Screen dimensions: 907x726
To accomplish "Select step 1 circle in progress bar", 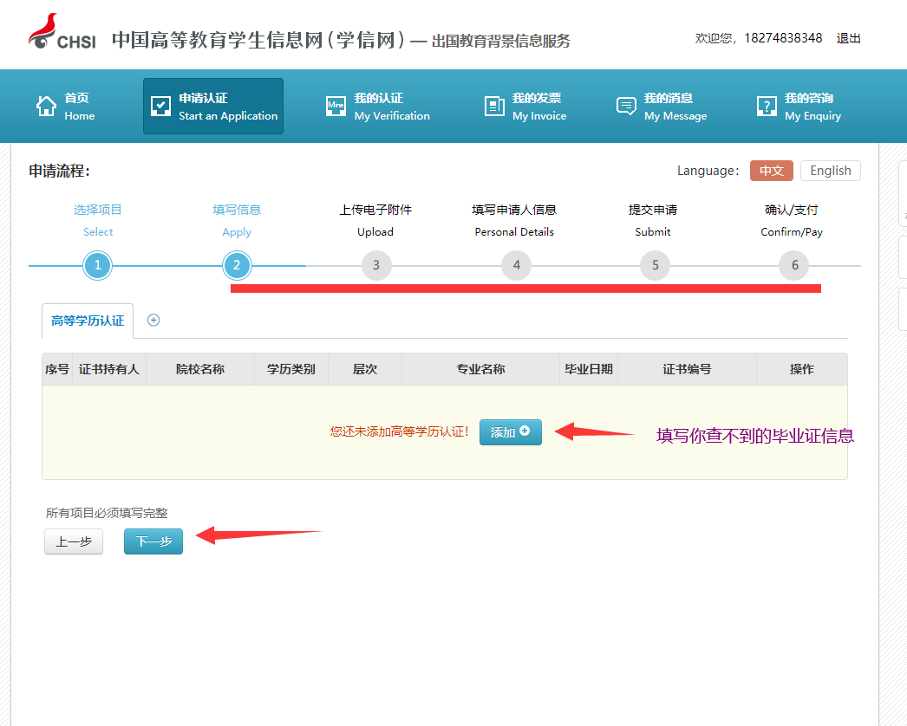I will pos(98,265).
